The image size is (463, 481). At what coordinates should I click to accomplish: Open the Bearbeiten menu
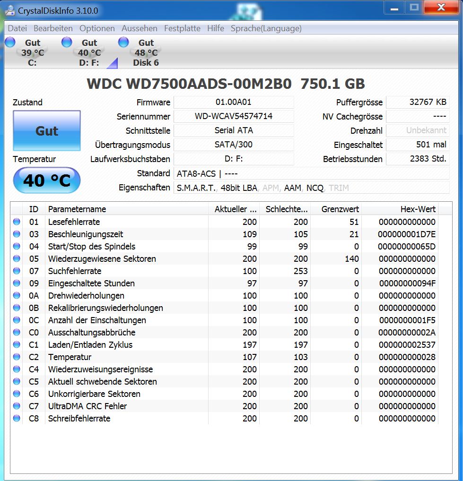click(x=53, y=28)
